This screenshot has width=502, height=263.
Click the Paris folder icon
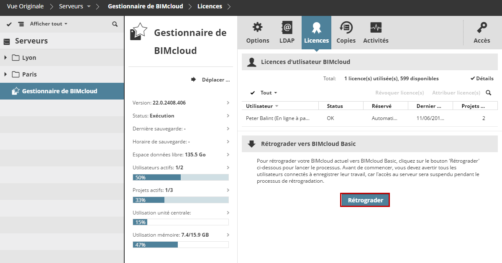16,74
